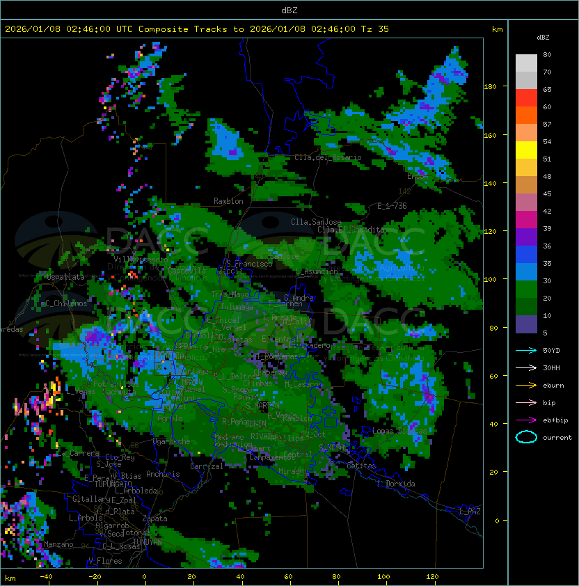Click the 'Catitas' place label
The image size is (579, 586).
(x=361, y=466)
